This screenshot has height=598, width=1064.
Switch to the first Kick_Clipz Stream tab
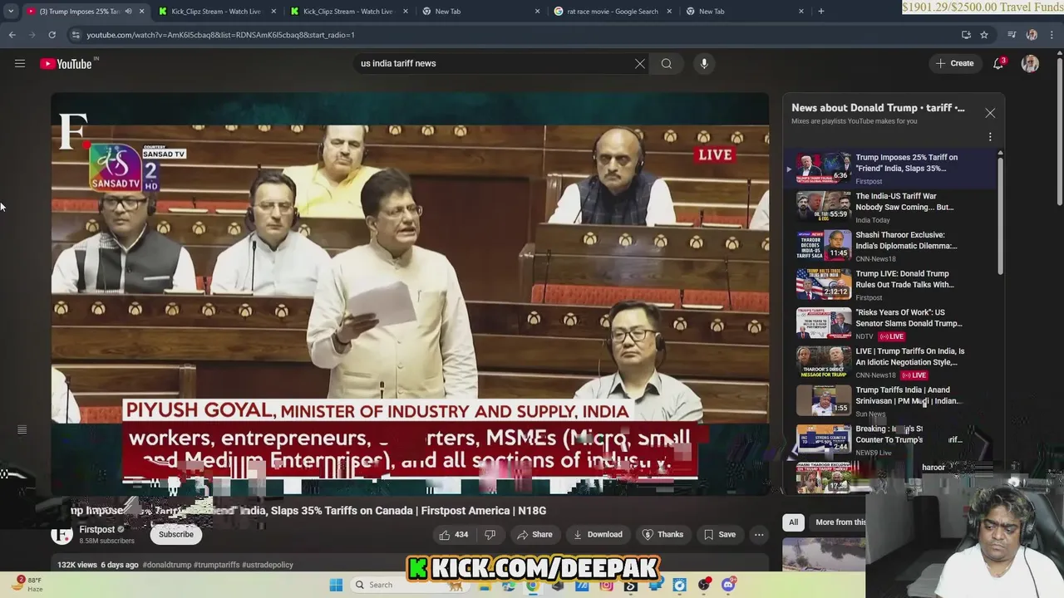tap(215, 12)
